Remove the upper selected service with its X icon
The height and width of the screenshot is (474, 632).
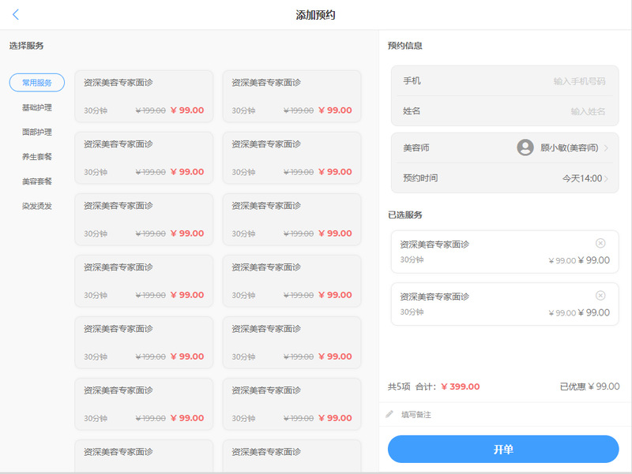pos(600,243)
